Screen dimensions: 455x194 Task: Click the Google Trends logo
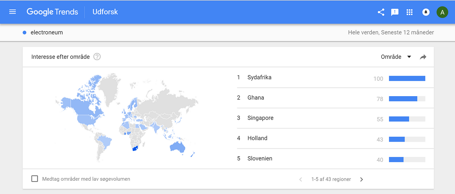pos(52,12)
